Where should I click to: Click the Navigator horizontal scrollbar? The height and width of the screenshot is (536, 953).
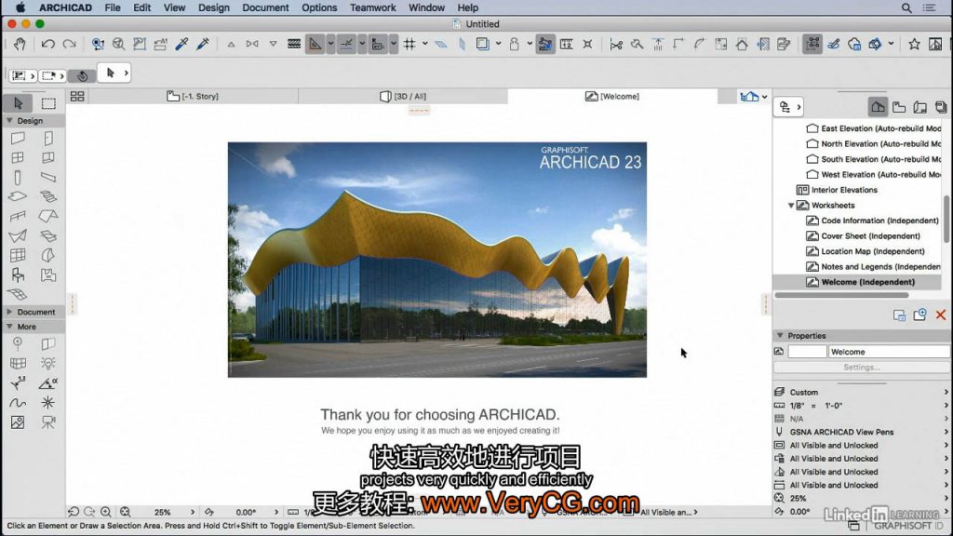pos(841,295)
